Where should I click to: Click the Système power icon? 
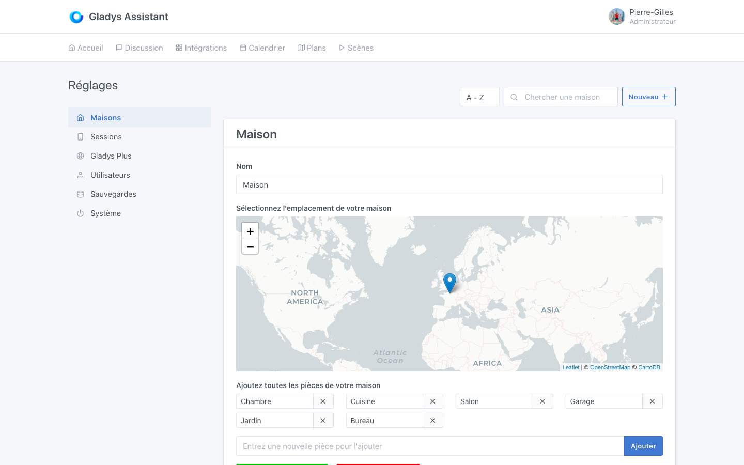tap(80, 213)
